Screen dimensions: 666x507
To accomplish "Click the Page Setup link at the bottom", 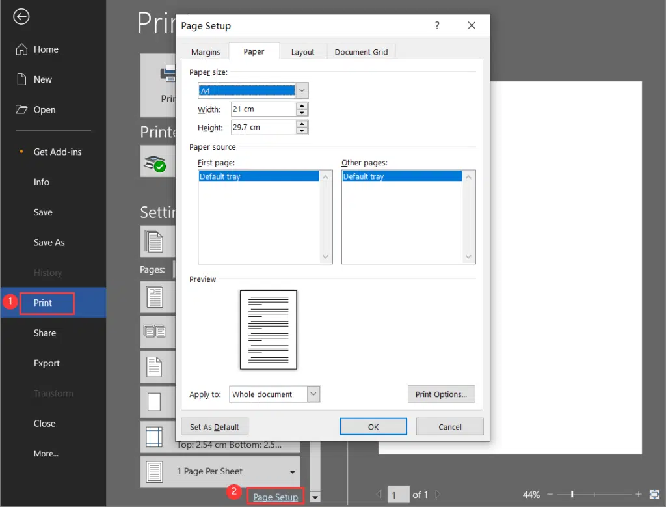I will coord(275,495).
